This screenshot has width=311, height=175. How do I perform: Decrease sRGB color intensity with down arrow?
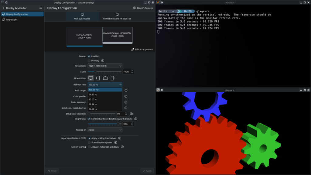[126, 115]
